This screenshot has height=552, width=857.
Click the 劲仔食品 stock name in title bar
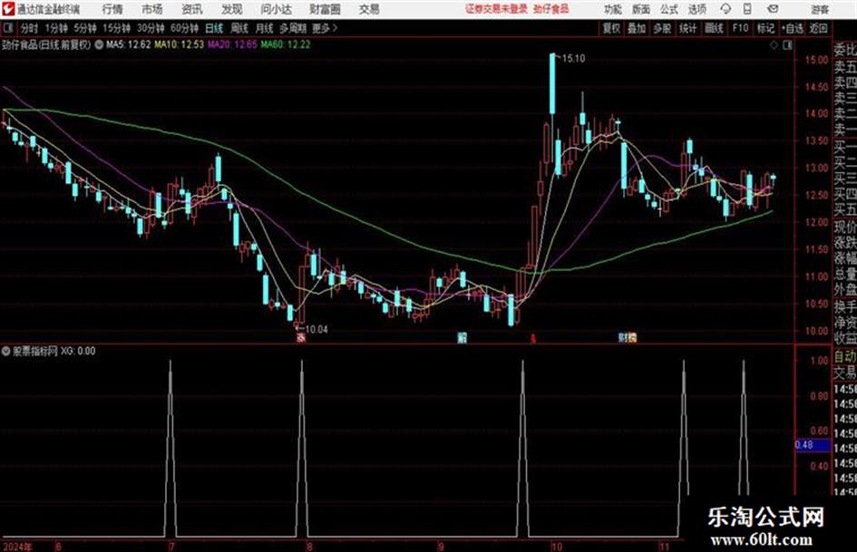[551, 9]
